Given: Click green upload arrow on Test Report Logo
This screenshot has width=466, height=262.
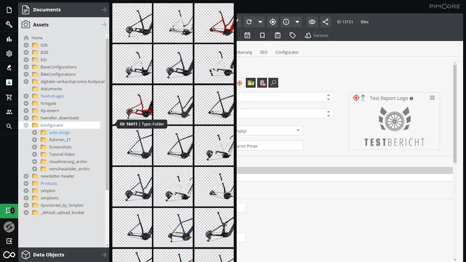Looking at the screenshot, I should click(363, 98).
